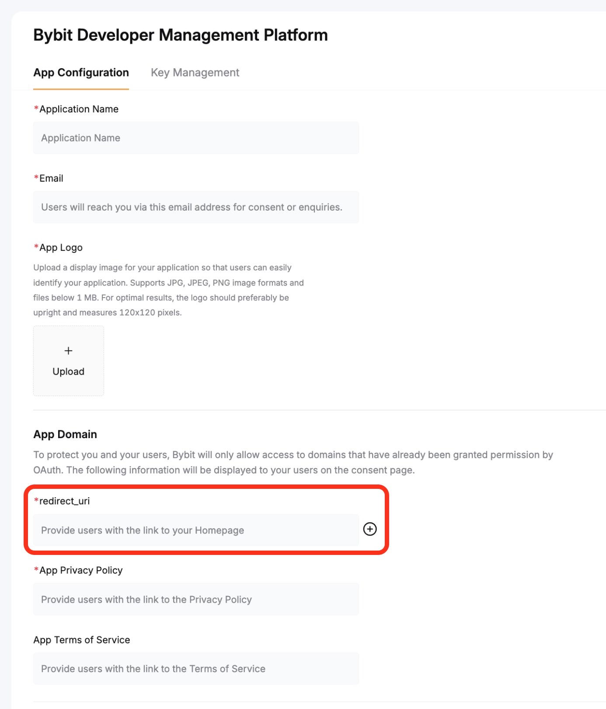The image size is (606, 709).
Task: Focus the App Terms of Service field
Action: [196, 669]
